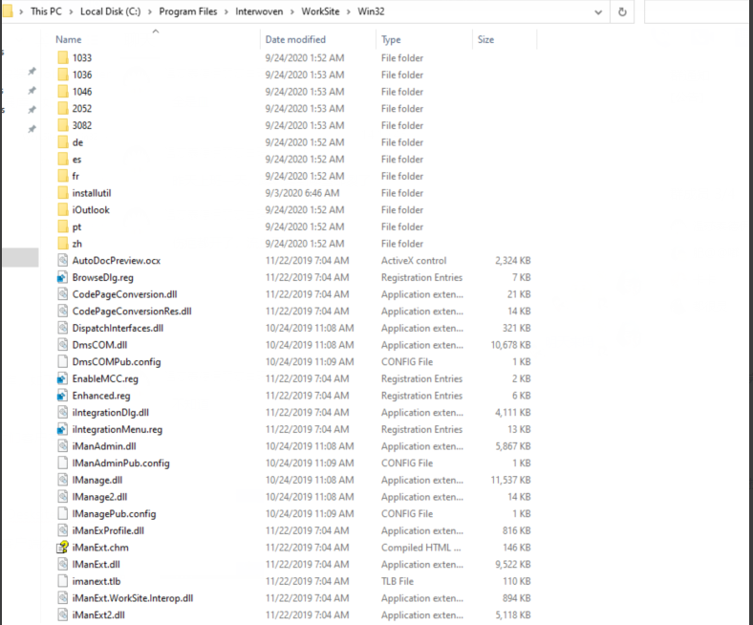Image resolution: width=753 pixels, height=625 pixels.
Task: Open the address bar history dropdown
Action: (598, 12)
